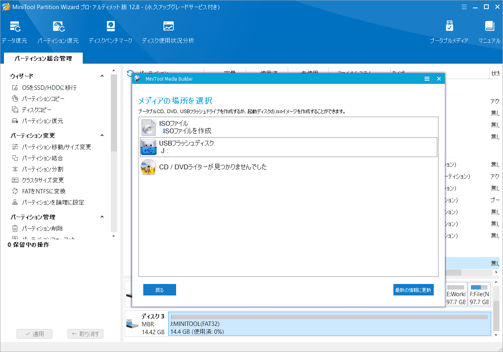Switch to パーティション総合管理 tab
The height and width of the screenshot is (352, 503).
(43, 58)
